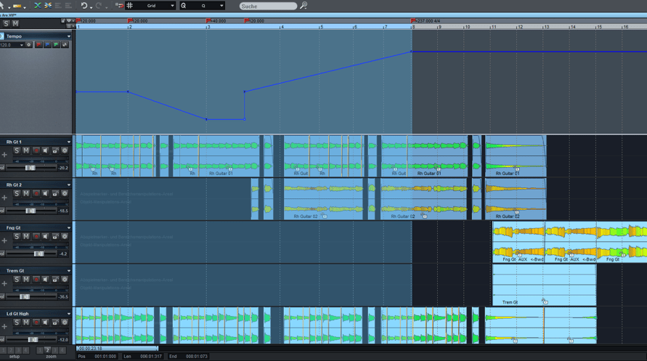Screen dimensions: 647x361
Task: Open the Tempo track name dropdown
Action: tap(68, 36)
